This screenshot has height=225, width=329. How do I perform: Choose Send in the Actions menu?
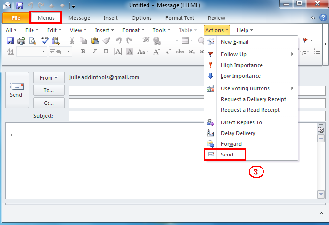[x=251, y=155]
